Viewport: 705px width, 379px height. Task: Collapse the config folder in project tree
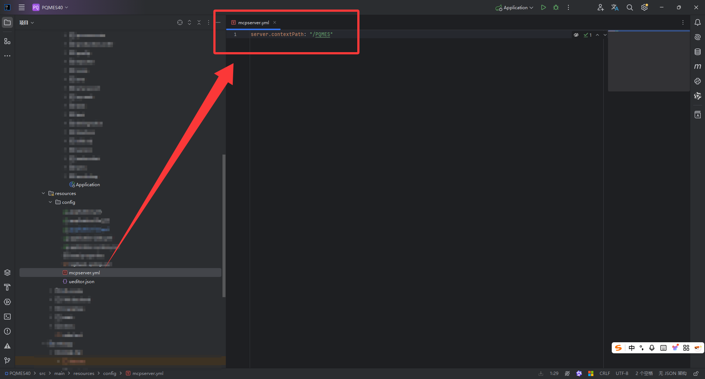point(50,202)
